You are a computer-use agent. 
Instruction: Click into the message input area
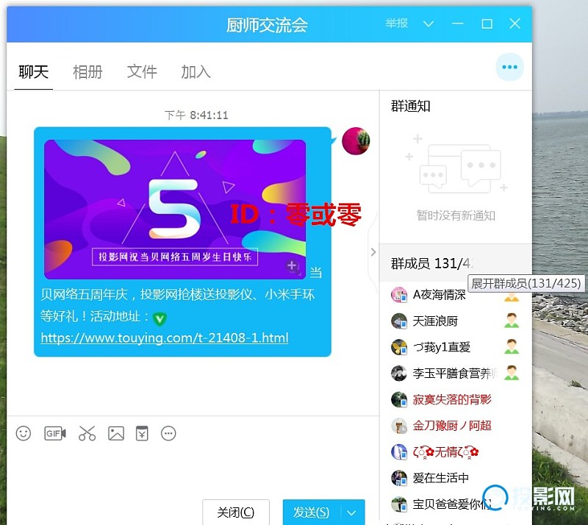click(x=193, y=470)
